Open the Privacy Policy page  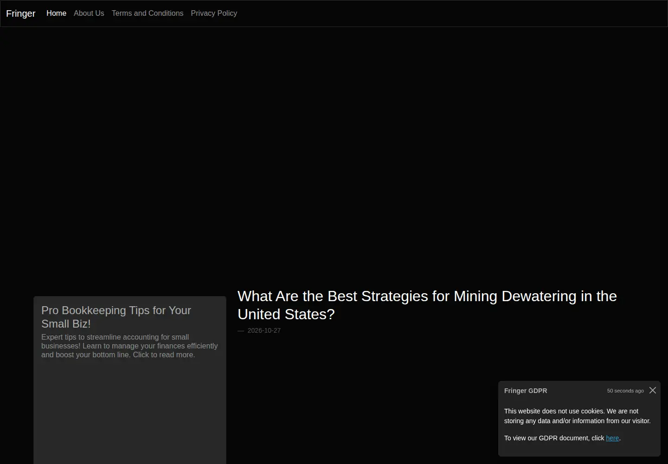pos(214,13)
